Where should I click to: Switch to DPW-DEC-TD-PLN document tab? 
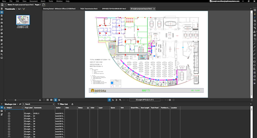[114, 9]
